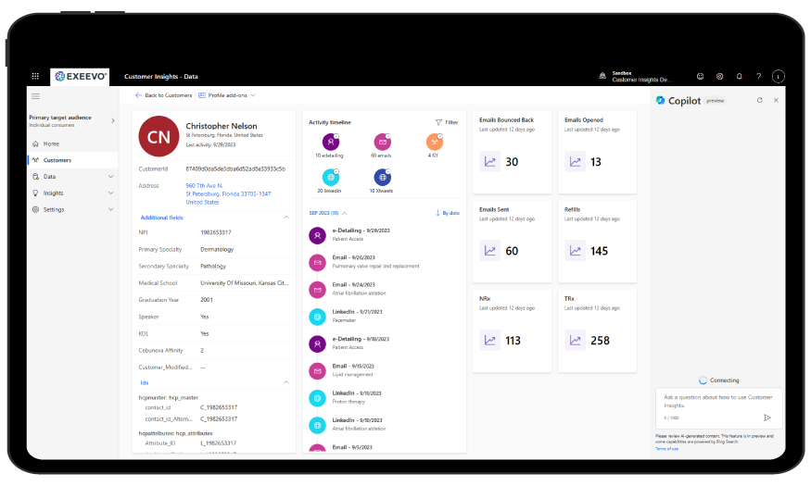Open the settings gear in header
The height and width of the screenshot is (486, 811).
(719, 77)
